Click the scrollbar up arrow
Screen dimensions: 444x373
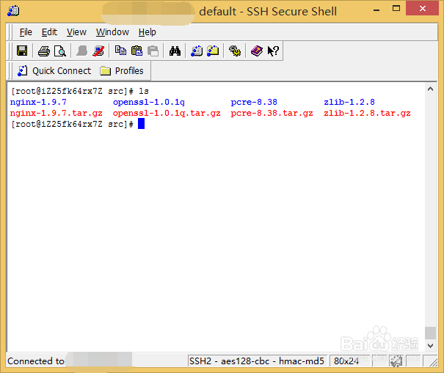point(430,89)
